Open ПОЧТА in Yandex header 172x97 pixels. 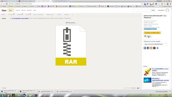(x=18, y=10)
